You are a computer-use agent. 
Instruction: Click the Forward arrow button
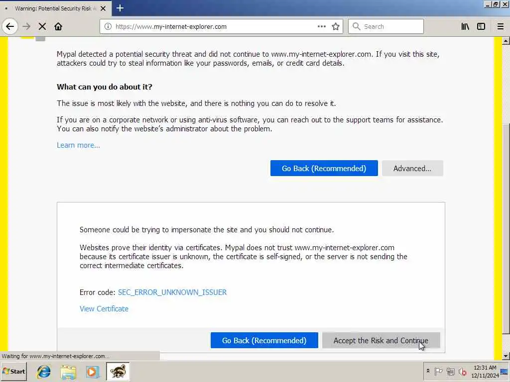26,26
